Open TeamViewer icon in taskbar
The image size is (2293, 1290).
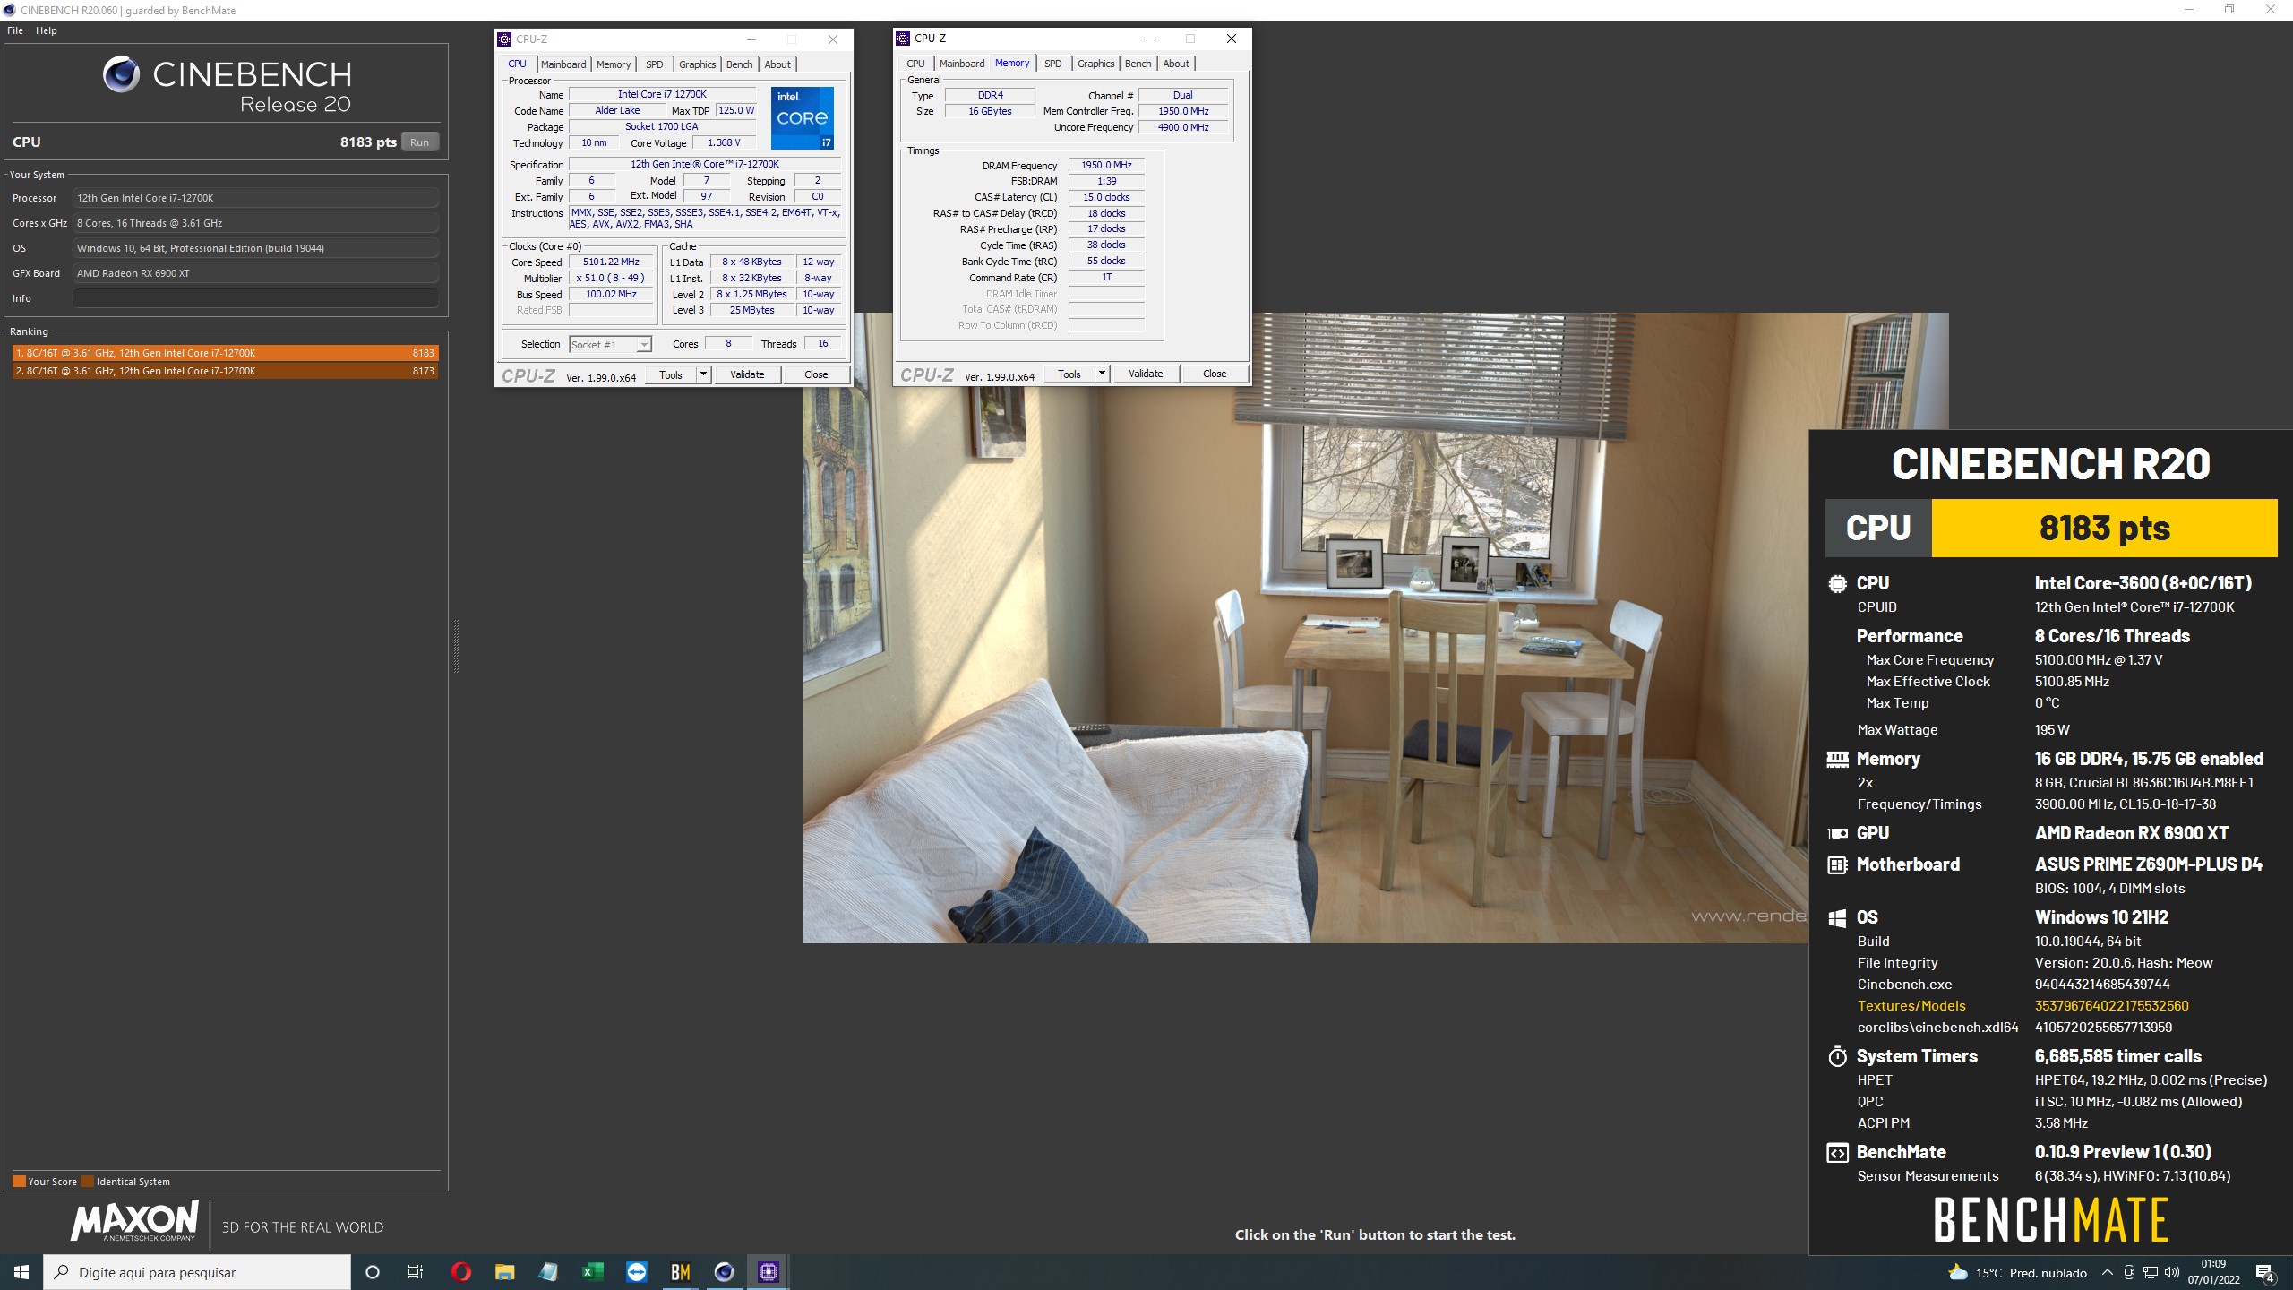tap(636, 1272)
